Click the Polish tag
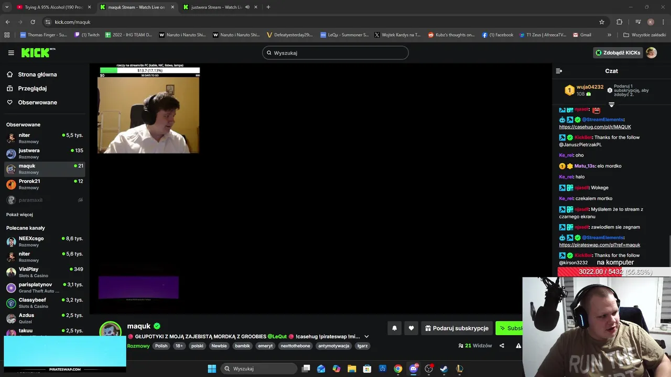The image size is (671, 377). tap(161, 346)
